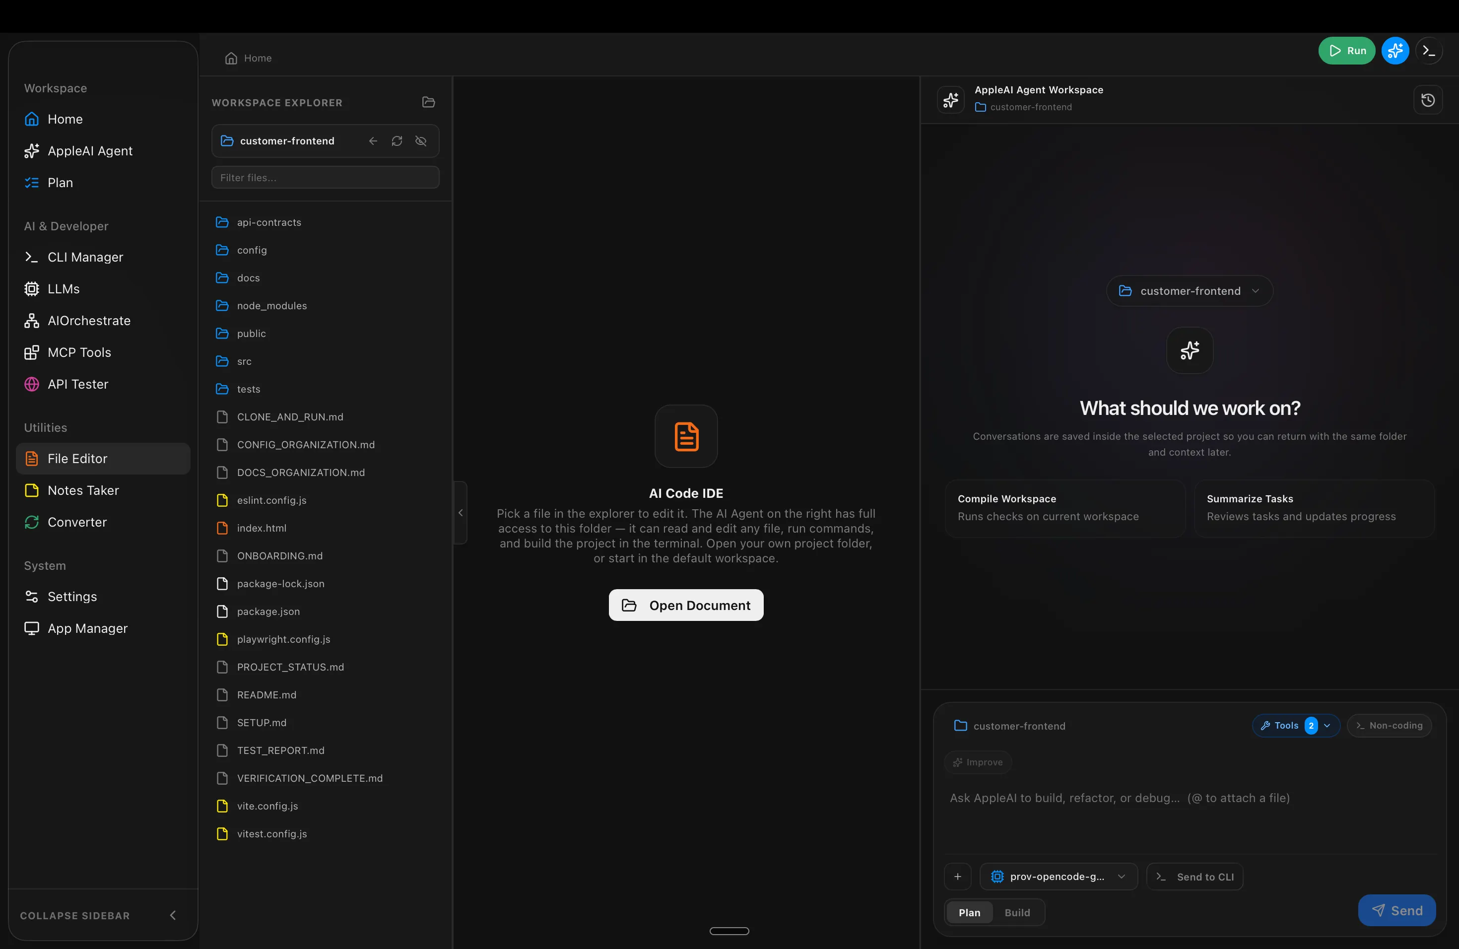Open AIOrchestrate from sidebar

coord(102,321)
